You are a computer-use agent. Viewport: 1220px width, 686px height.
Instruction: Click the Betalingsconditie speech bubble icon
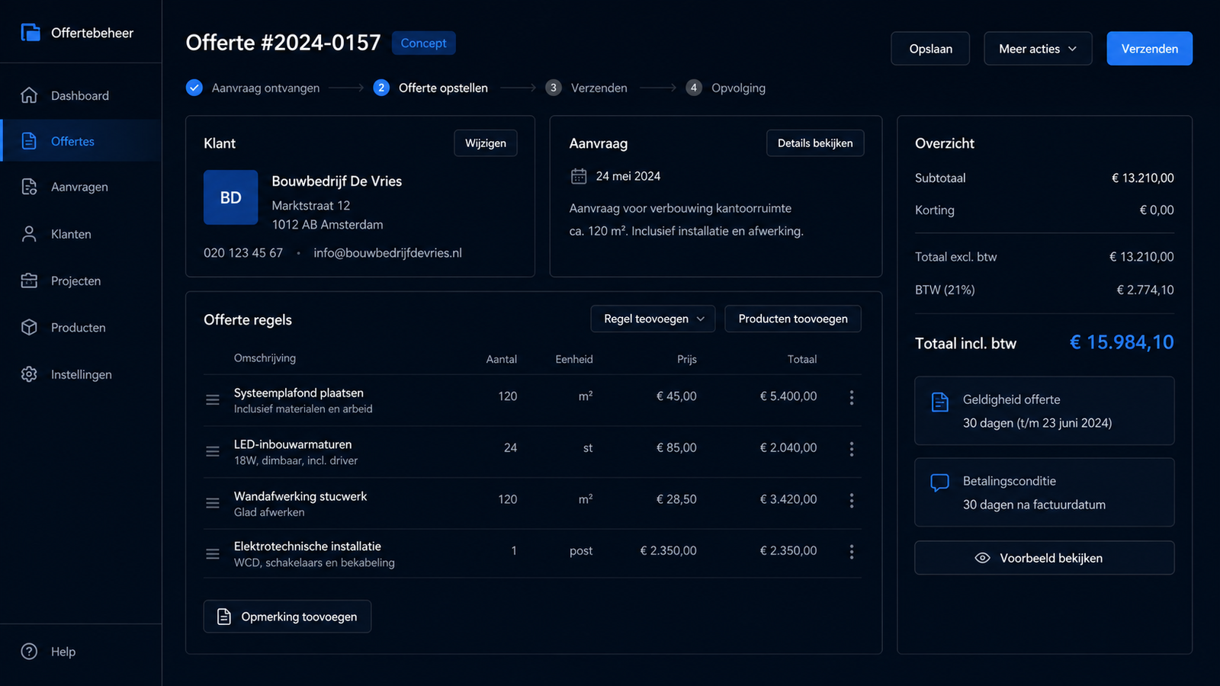click(940, 482)
